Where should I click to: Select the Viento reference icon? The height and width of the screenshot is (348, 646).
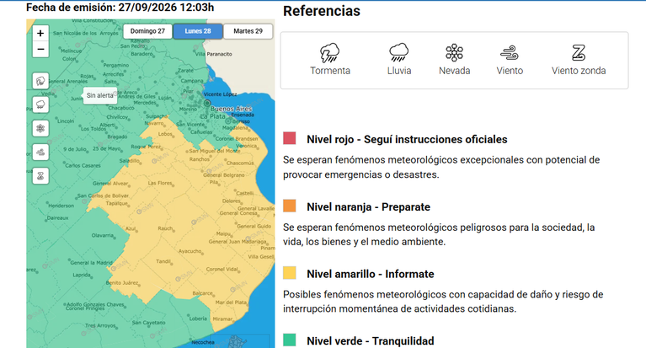[510, 53]
